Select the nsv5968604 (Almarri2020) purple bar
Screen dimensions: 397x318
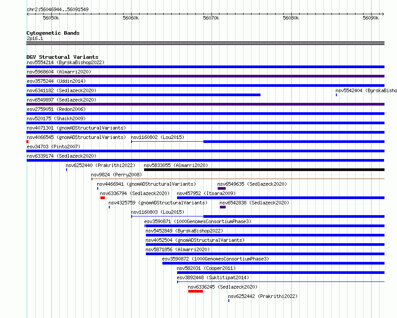(x=205, y=76)
